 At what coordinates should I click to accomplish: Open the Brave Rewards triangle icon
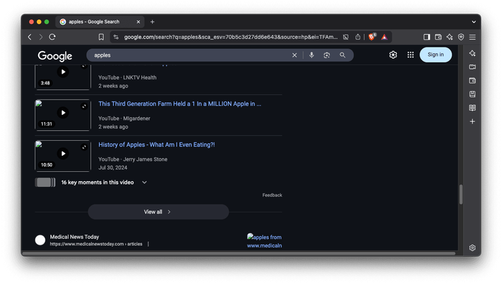[x=384, y=37]
